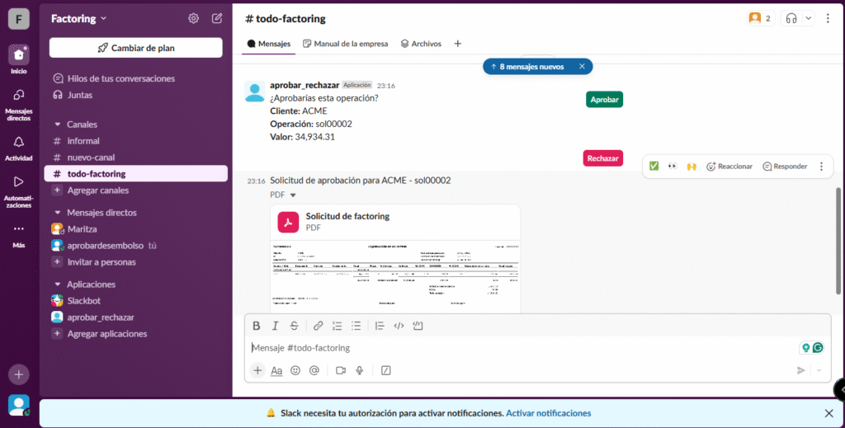Image resolution: width=845 pixels, height=428 pixels.
Task: Open workspace settings gear icon
Action: 193,18
